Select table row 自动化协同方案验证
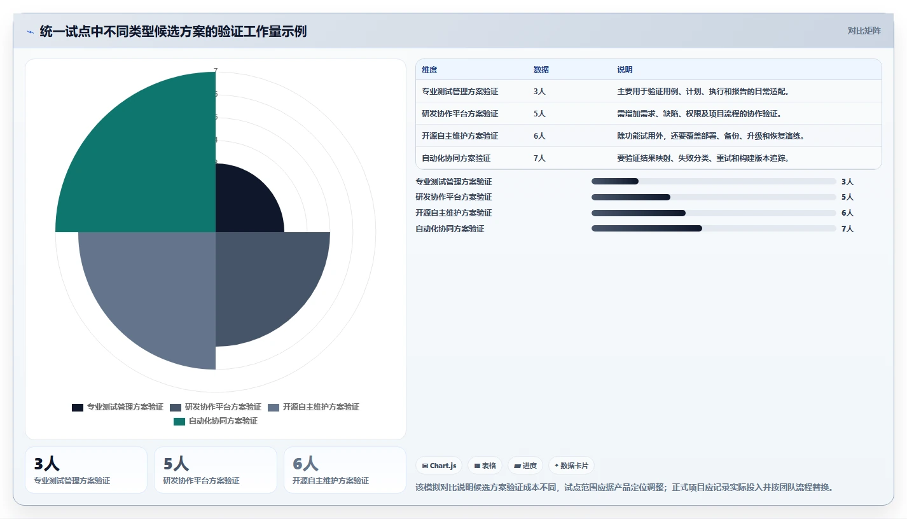This screenshot has height=519, width=907. point(649,158)
